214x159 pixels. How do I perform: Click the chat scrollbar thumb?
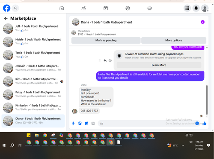click(x=207, y=100)
